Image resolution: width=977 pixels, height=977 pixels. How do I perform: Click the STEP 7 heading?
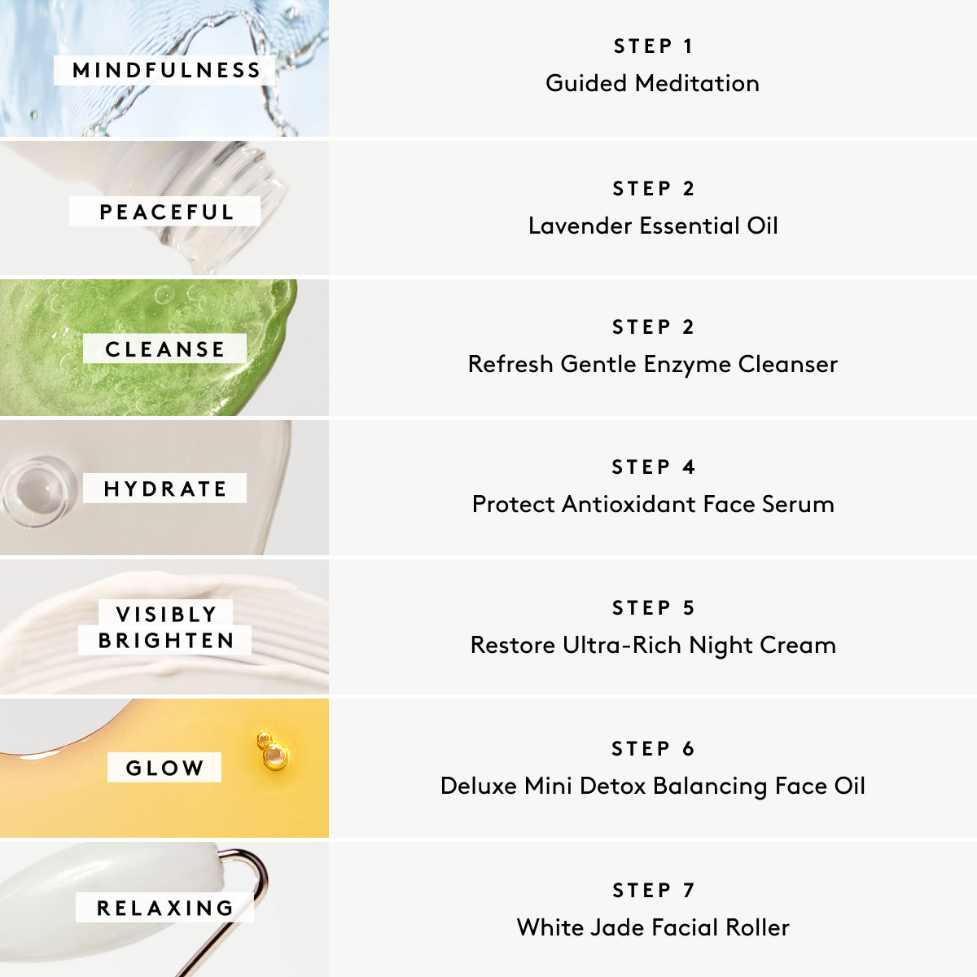653,891
